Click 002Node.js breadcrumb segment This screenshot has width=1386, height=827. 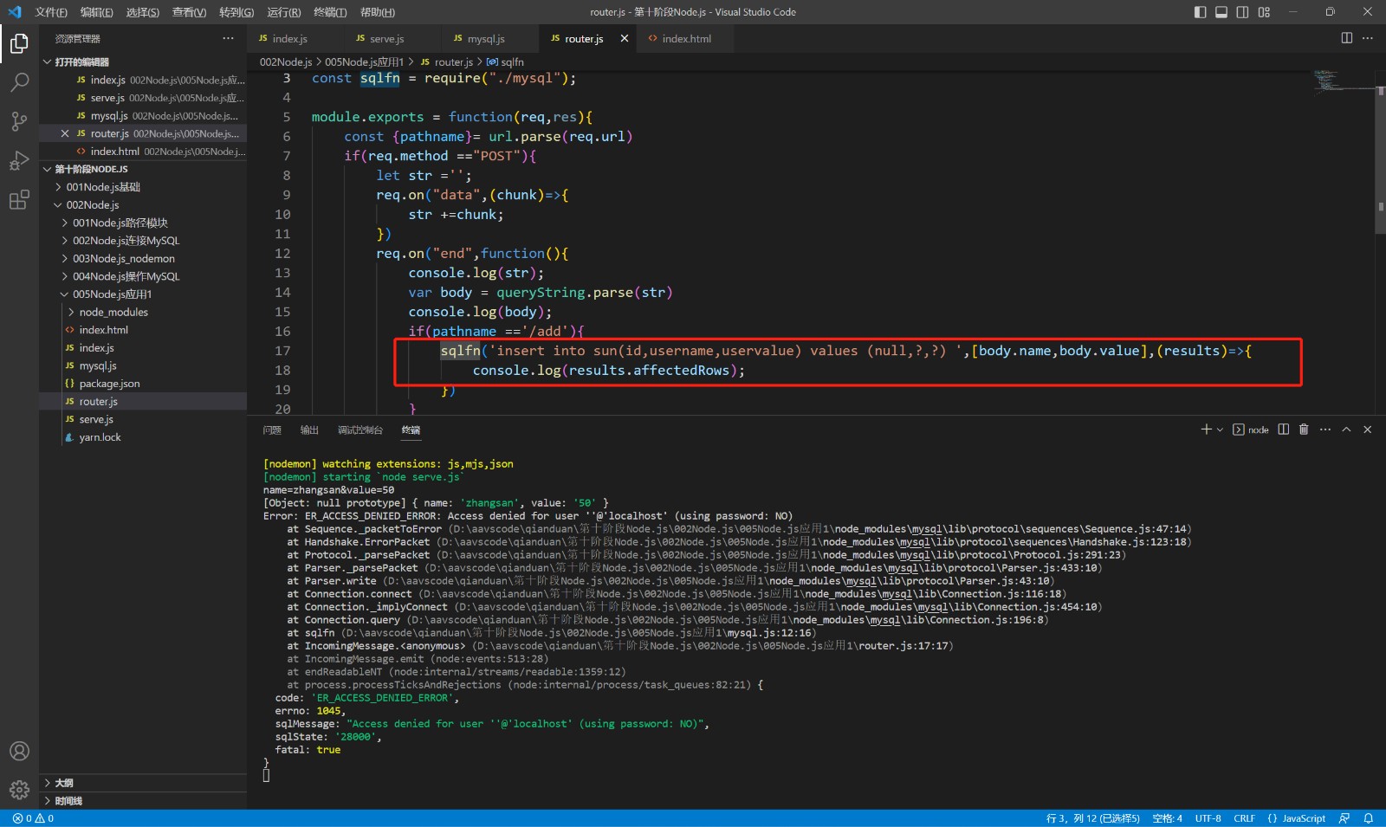coord(286,62)
